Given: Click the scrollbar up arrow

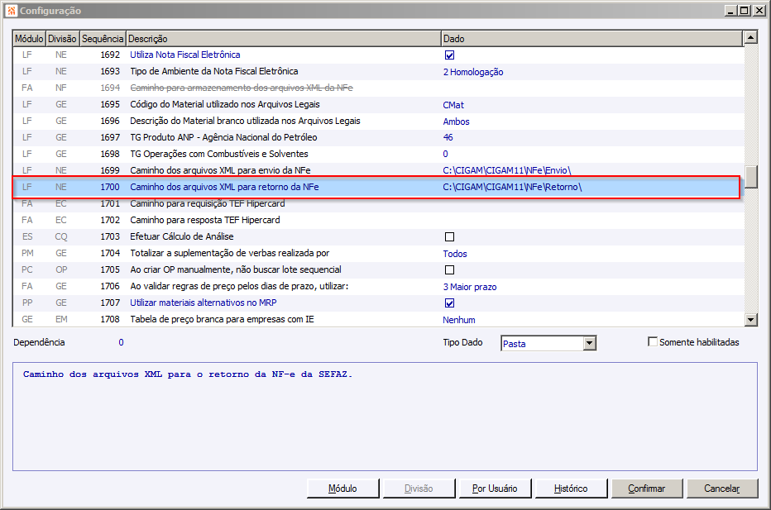Looking at the screenshot, I should (x=750, y=37).
